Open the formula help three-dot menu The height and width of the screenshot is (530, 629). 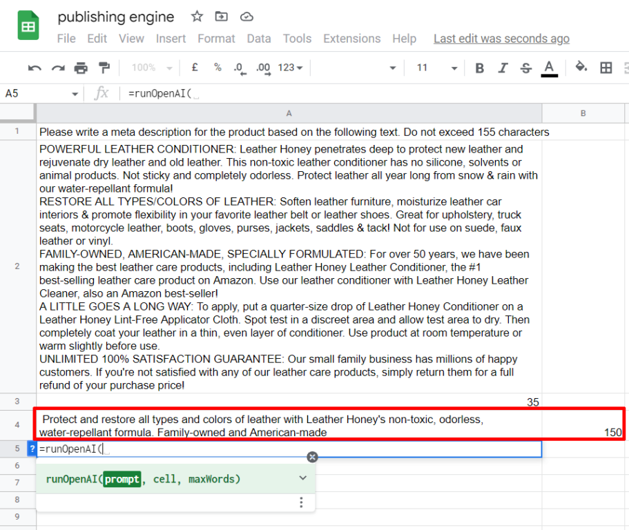[x=301, y=502]
